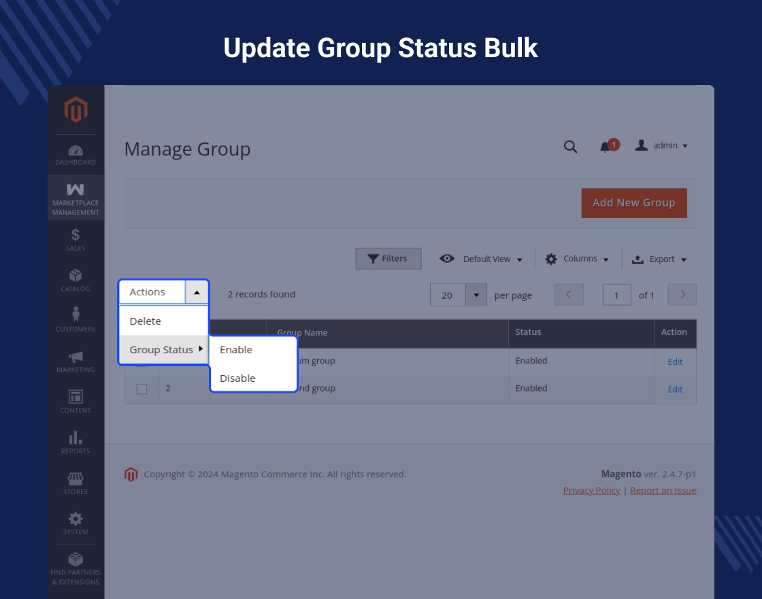Open the System sidebar menu
This screenshot has height=599, width=762.
point(76,523)
